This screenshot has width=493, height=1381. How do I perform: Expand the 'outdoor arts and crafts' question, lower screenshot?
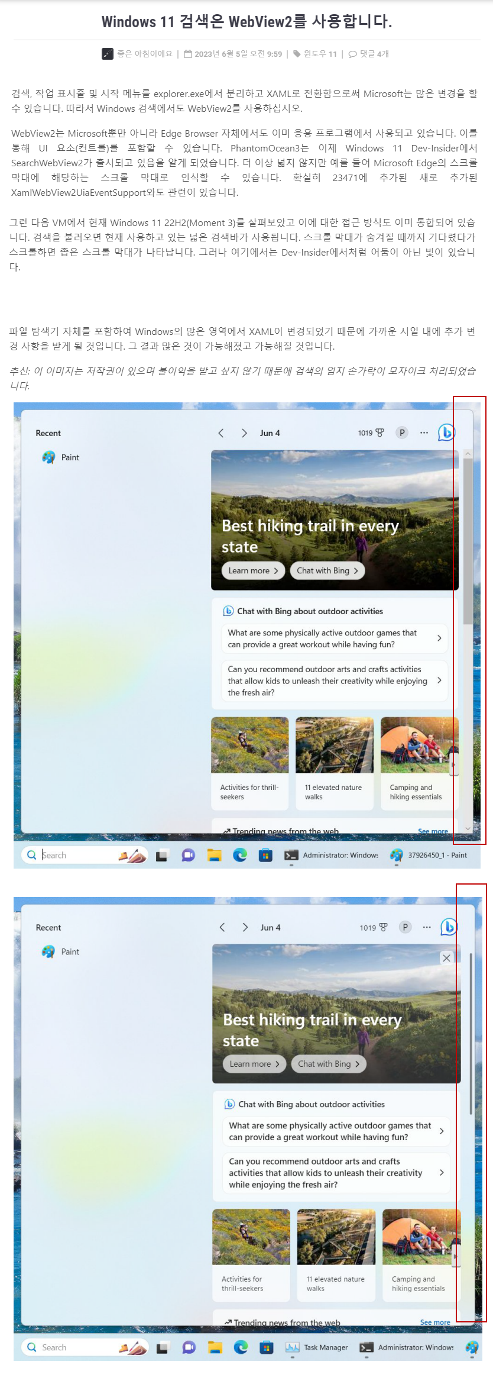(x=336, y=1173)
